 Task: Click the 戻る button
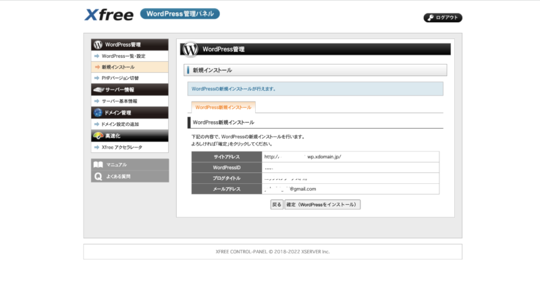tap(277, 205)
